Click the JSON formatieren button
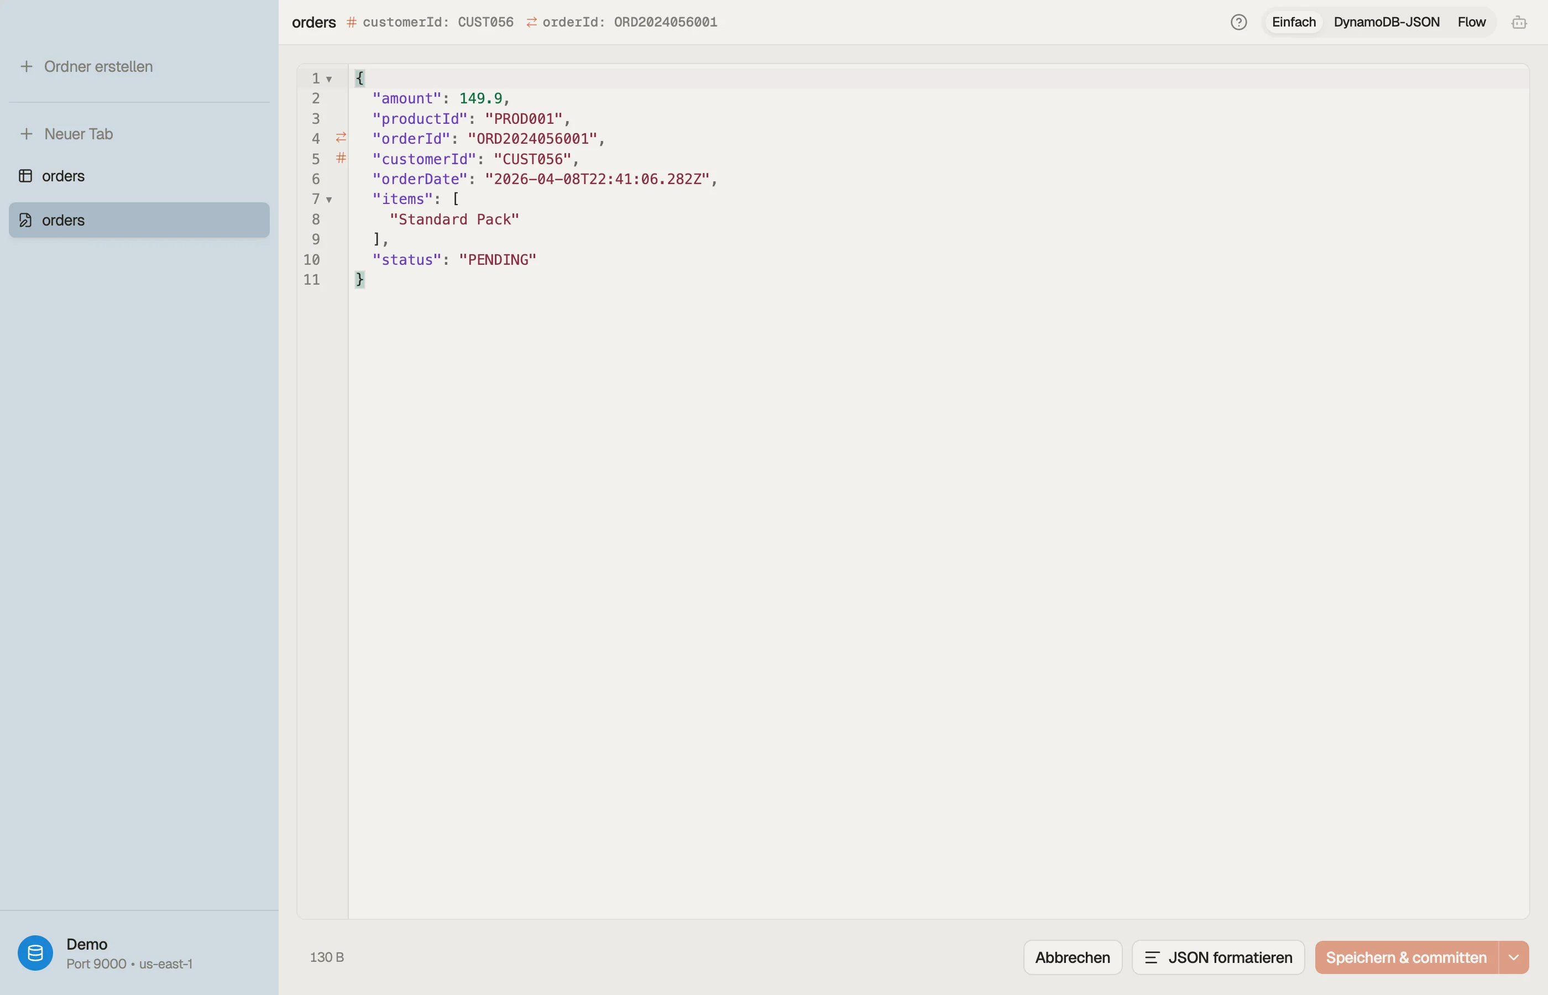Viewport: 1548px width, 995px height. (1218, 957)
